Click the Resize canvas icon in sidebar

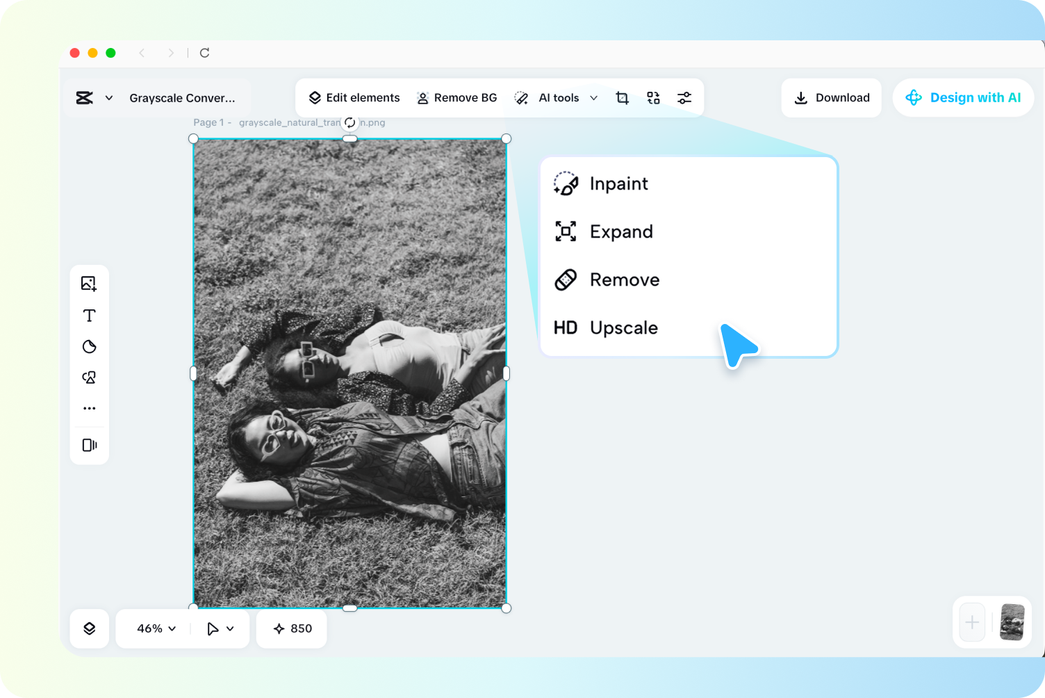89,445
